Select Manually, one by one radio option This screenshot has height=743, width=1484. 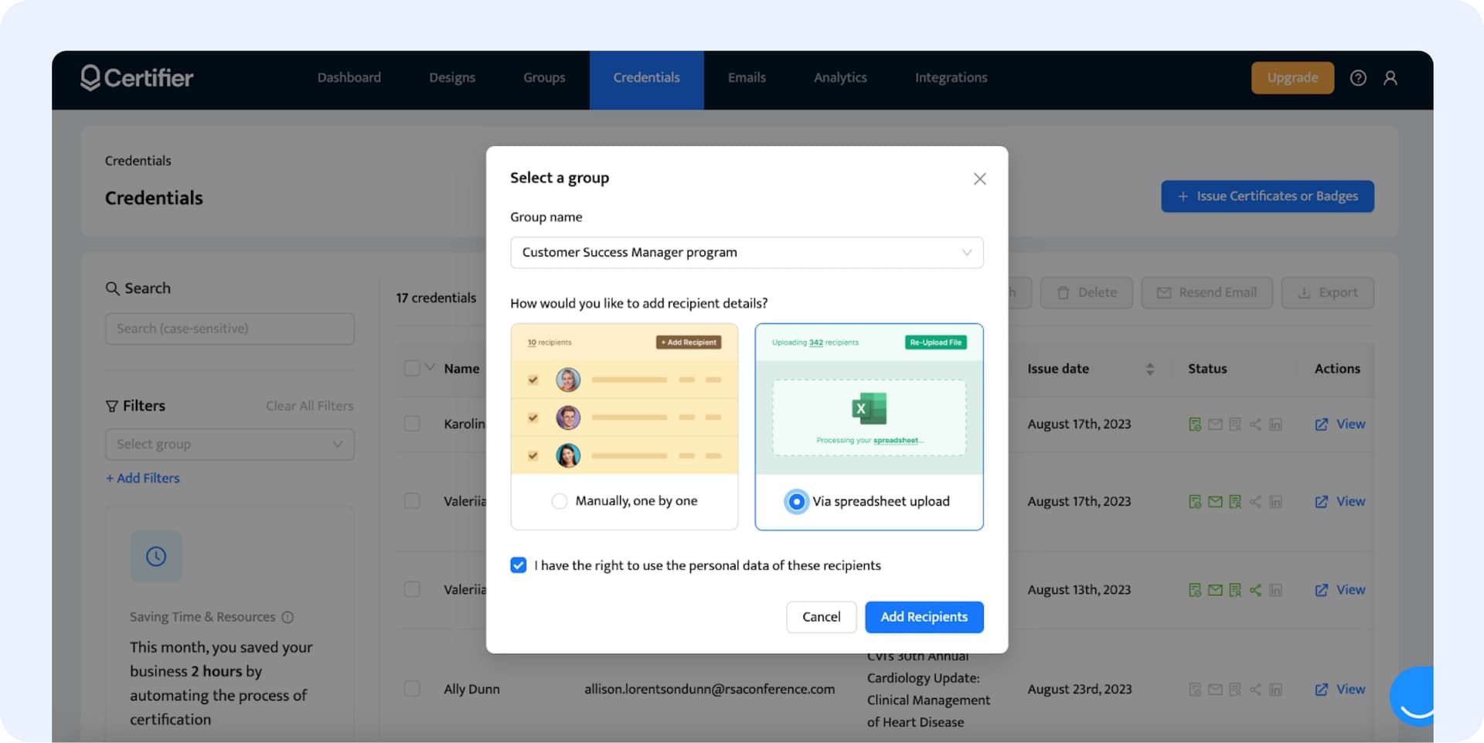point(560,501)
